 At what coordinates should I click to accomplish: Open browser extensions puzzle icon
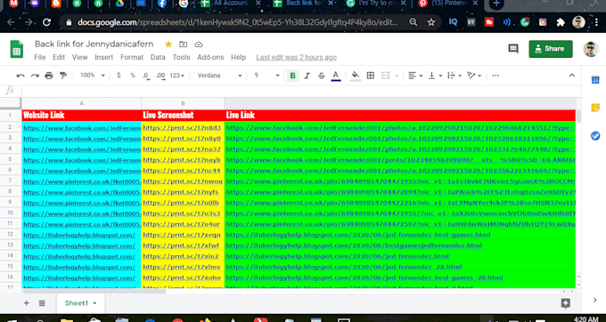[561, 22]
